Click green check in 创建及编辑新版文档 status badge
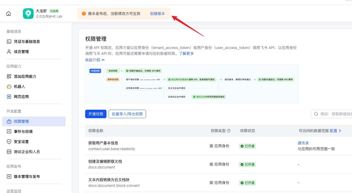The height and width of the screenshot is (193, 352). tap(242, 165)
